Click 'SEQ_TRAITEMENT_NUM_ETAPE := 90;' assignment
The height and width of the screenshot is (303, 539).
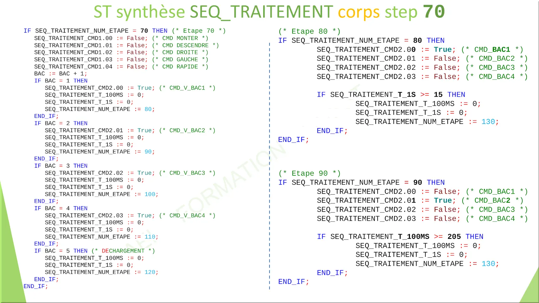click(x=100, y=151)
